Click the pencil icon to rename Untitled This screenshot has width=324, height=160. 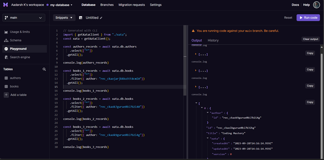pos(101,18)
